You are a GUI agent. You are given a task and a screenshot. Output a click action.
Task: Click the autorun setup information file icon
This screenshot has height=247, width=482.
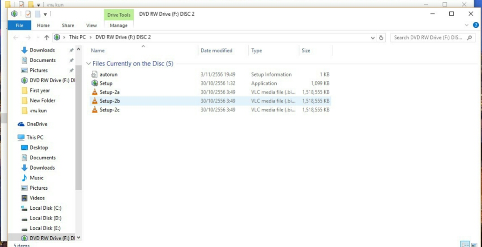click(x=95, y=75)
